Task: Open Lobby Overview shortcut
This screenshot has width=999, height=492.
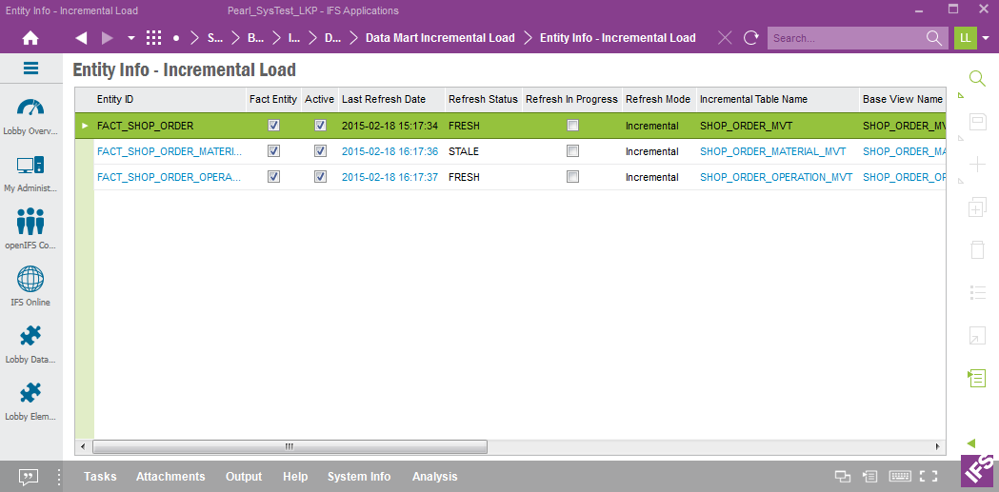Action: tap(30, 117)
